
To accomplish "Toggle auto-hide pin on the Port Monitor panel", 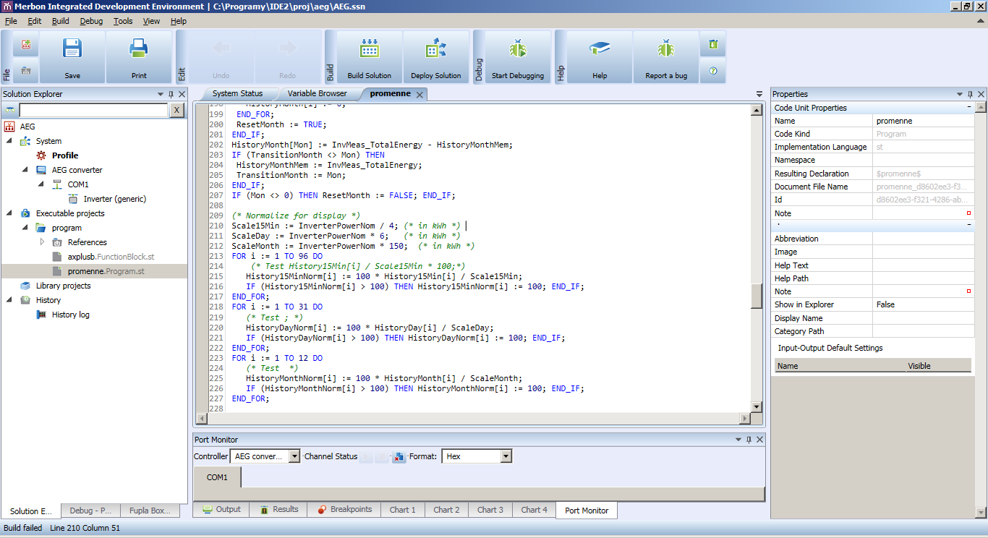I will (750, 439).
